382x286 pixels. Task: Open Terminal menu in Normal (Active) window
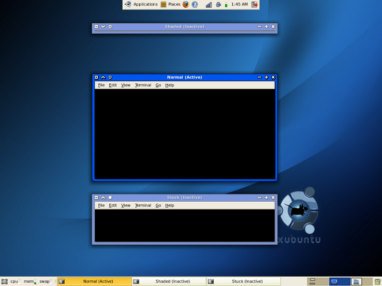(143, 85)
